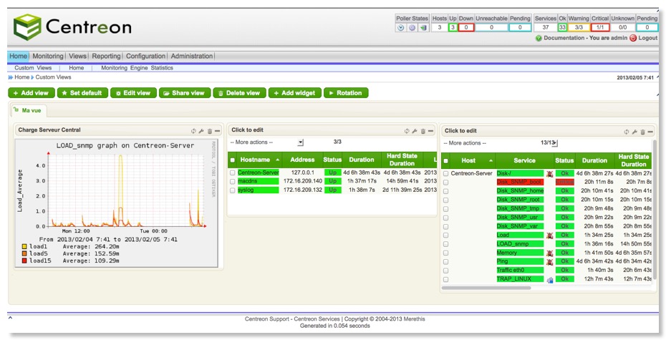
Task: Click the red bug icon next to Memory service
Action: [x=549, y=253]
